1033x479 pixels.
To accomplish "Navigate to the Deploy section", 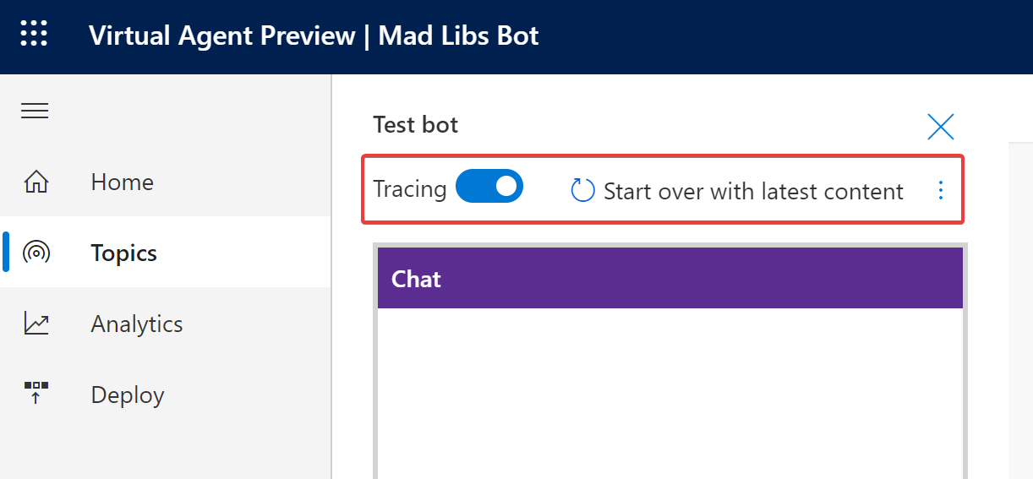I will pos(128,395).
